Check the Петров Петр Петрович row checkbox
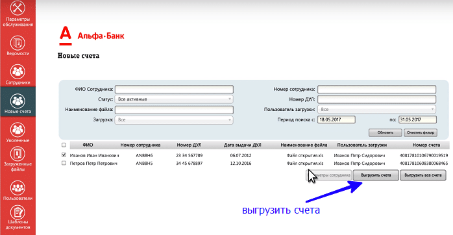This screenshot has height=235, width=453. pyautogui.click(x=64, y=163)
